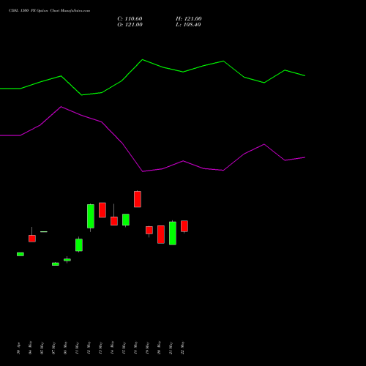Select the red 22 May candlestick
Viewport: 366px width, 366px height.
(x=184, y=226)
